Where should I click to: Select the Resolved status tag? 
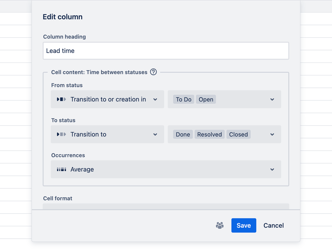[209, 134]
